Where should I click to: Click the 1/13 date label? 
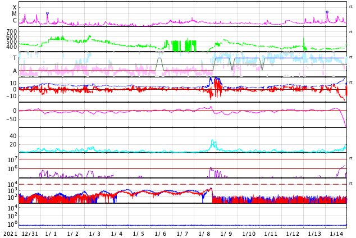(314, 234)
